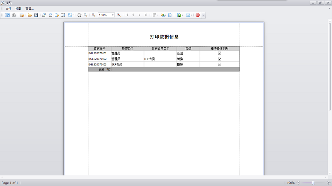Expand the Send E-mail dropdown arrow
This screenshot has height=186, width=332.
191,15
